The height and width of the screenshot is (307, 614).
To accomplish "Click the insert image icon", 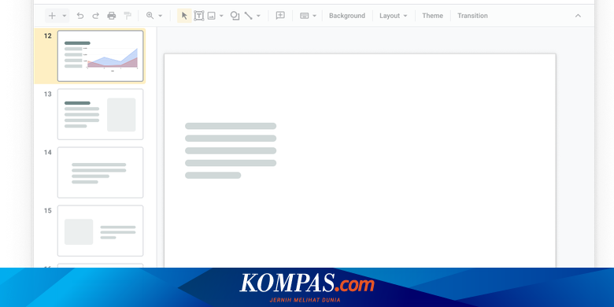I will click(x=212, y=16).
